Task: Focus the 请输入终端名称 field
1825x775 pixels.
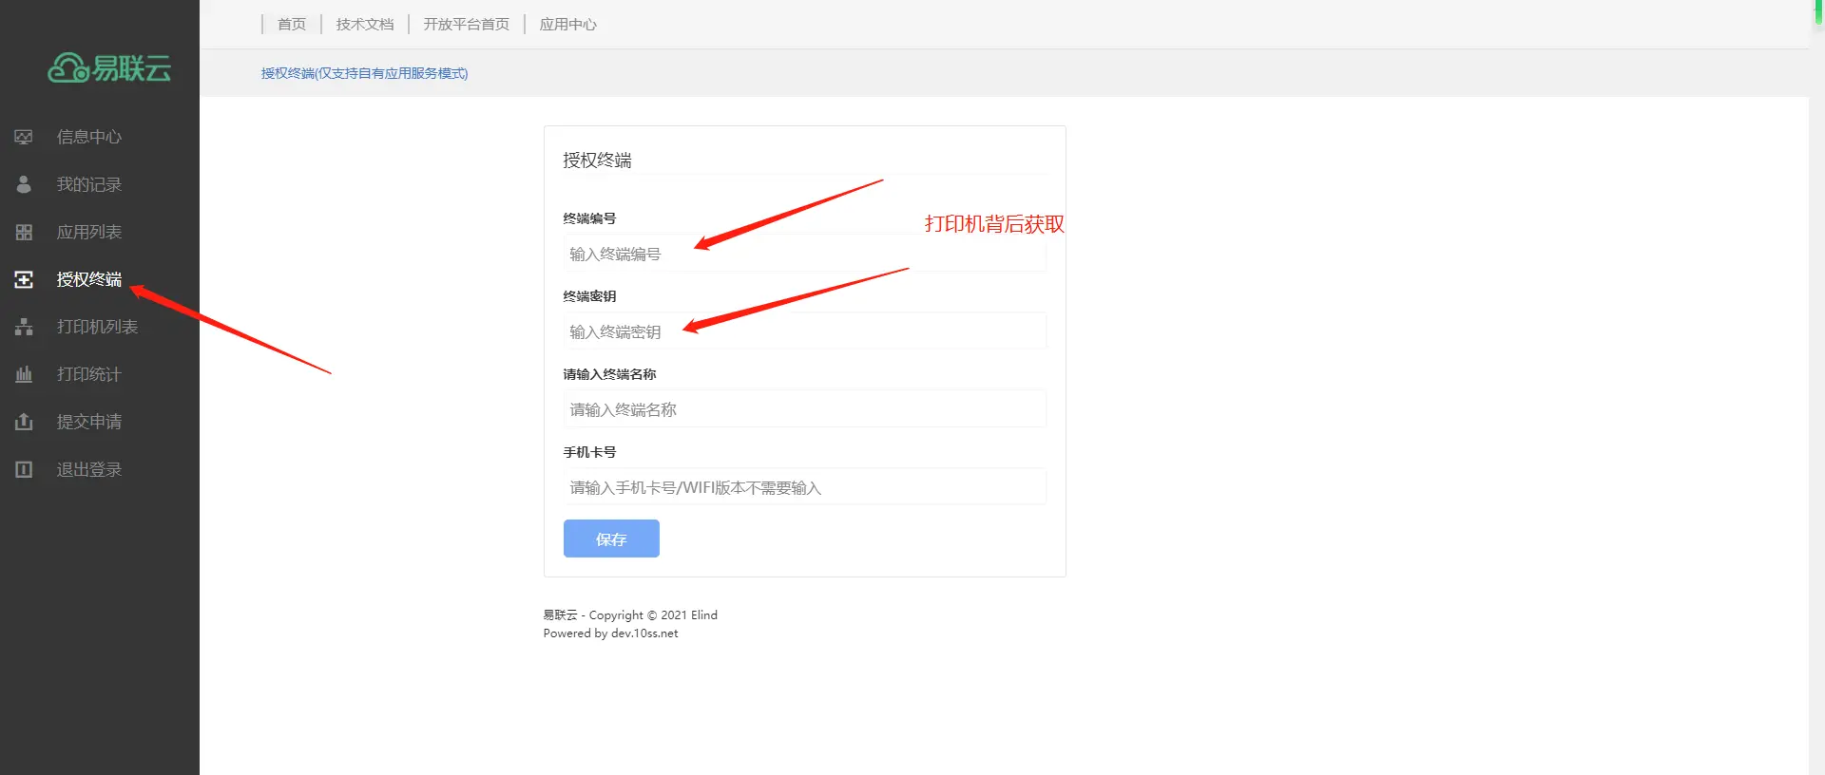Action: click(x=804, y=409)
